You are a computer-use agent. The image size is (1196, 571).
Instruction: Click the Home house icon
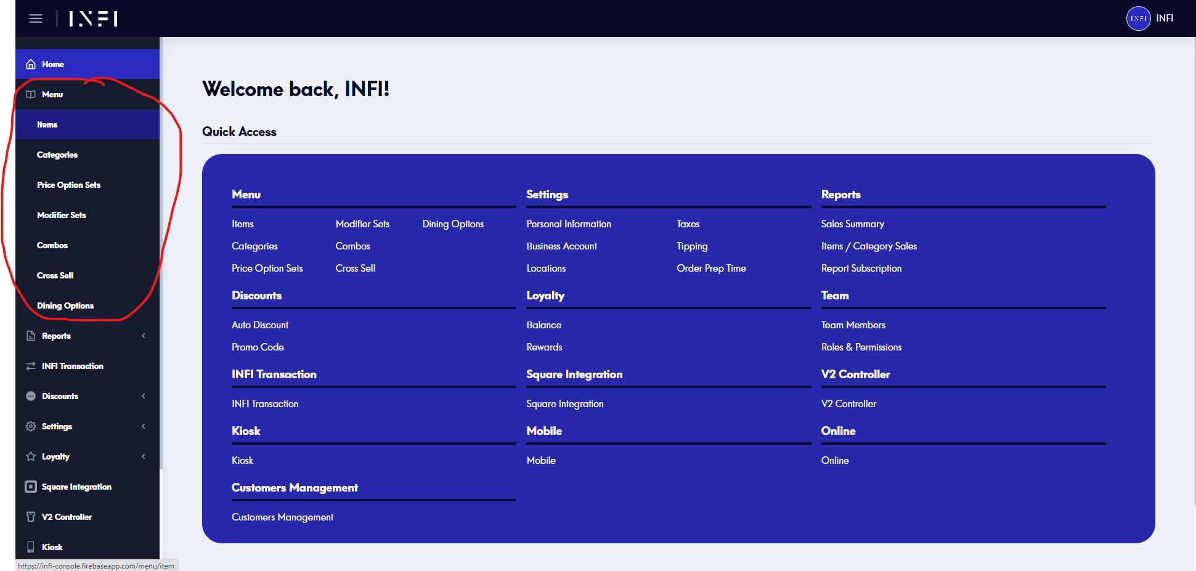[31, 64]
